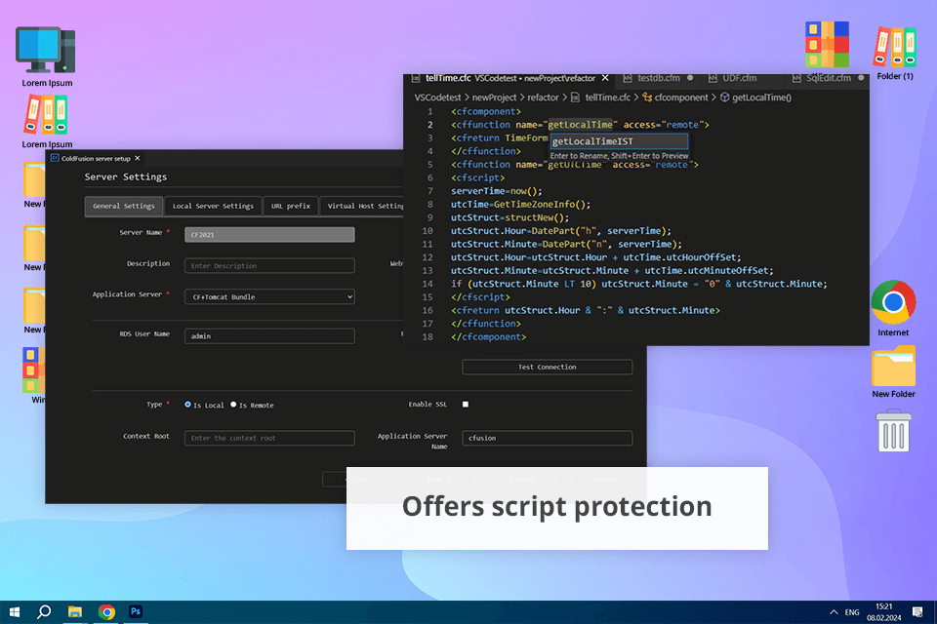Image resolution: width=937 pixels, height=624 pixels.
Task: Click VSCodetest in the breadcrumb
Action: tap(437, 97)
